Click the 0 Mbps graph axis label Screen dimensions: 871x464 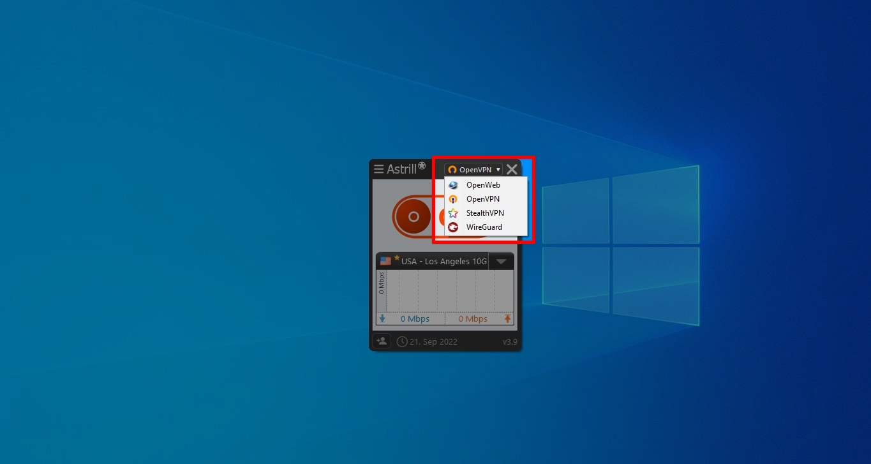click(x=382, y=283)
